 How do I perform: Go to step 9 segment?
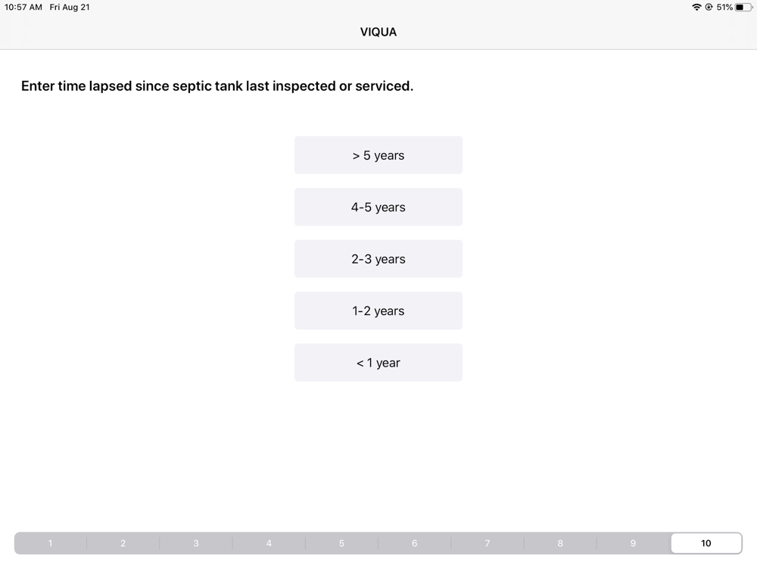(x=634, y=543)
